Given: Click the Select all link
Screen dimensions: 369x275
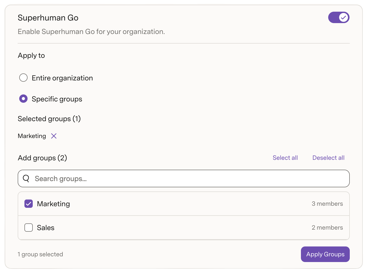Looking at the screenshot, I should pos(285,158).
